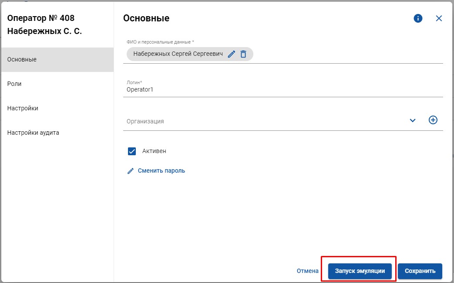Screen dimensions: 454x283
Task: Focus the Логин field containing Operator1
Action: 261,89
